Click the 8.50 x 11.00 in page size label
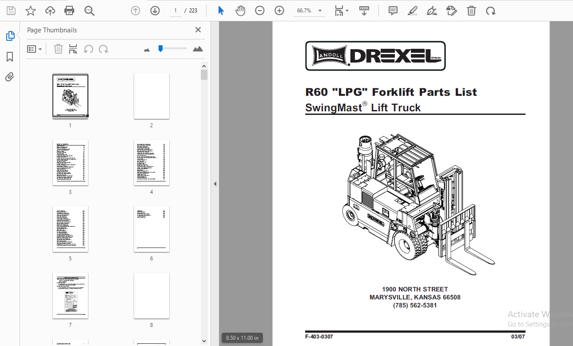The image size is (573, 346). 242,338
